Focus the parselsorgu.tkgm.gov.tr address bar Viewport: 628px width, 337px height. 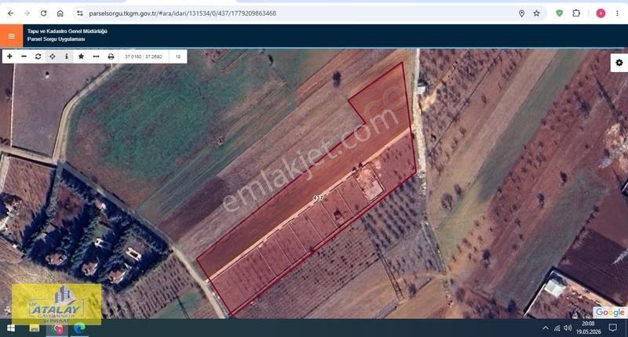[x=182, y=13]
